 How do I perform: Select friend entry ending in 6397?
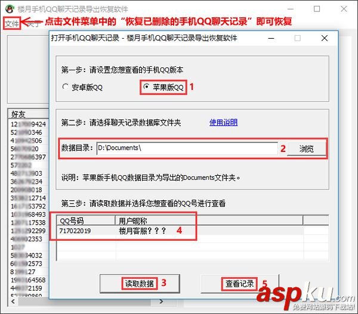coord(28,157)
